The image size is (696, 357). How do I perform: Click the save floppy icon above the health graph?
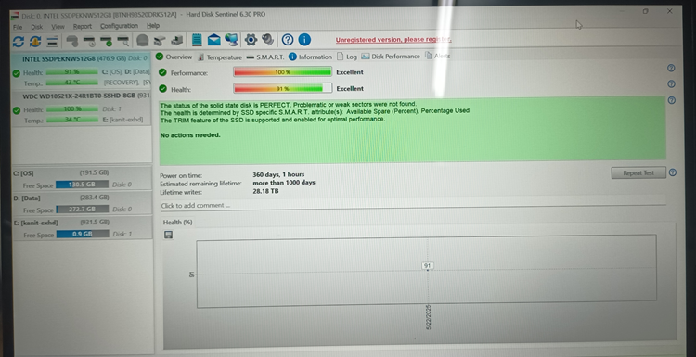tap(168, 235)
